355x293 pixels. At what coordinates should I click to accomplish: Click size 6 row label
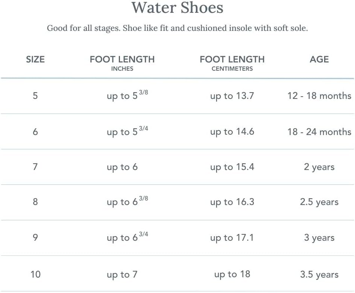point(35,132)
